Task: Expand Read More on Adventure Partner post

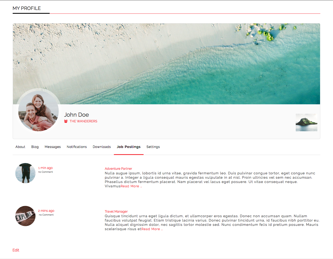Action: pos(131,186)
